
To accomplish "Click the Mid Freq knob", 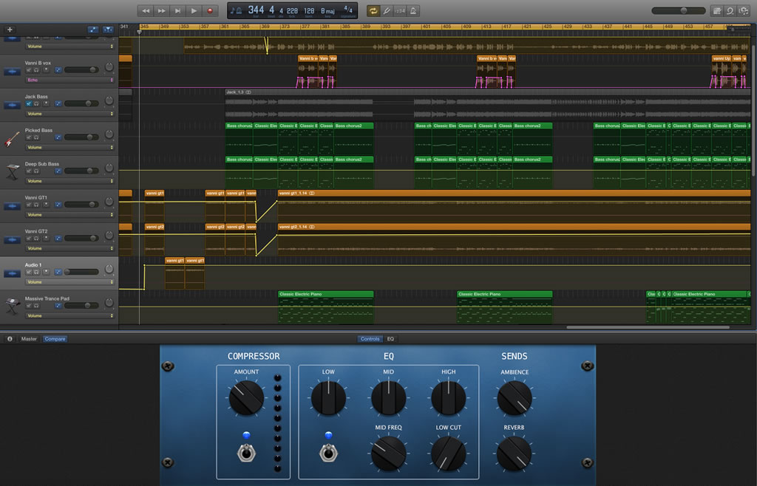I will (x=389, y=454).
